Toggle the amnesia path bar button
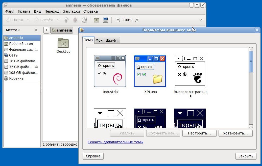 point(62,30)
